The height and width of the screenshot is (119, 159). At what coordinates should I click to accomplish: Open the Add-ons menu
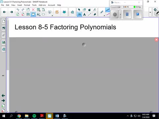(x=42, y=5)
